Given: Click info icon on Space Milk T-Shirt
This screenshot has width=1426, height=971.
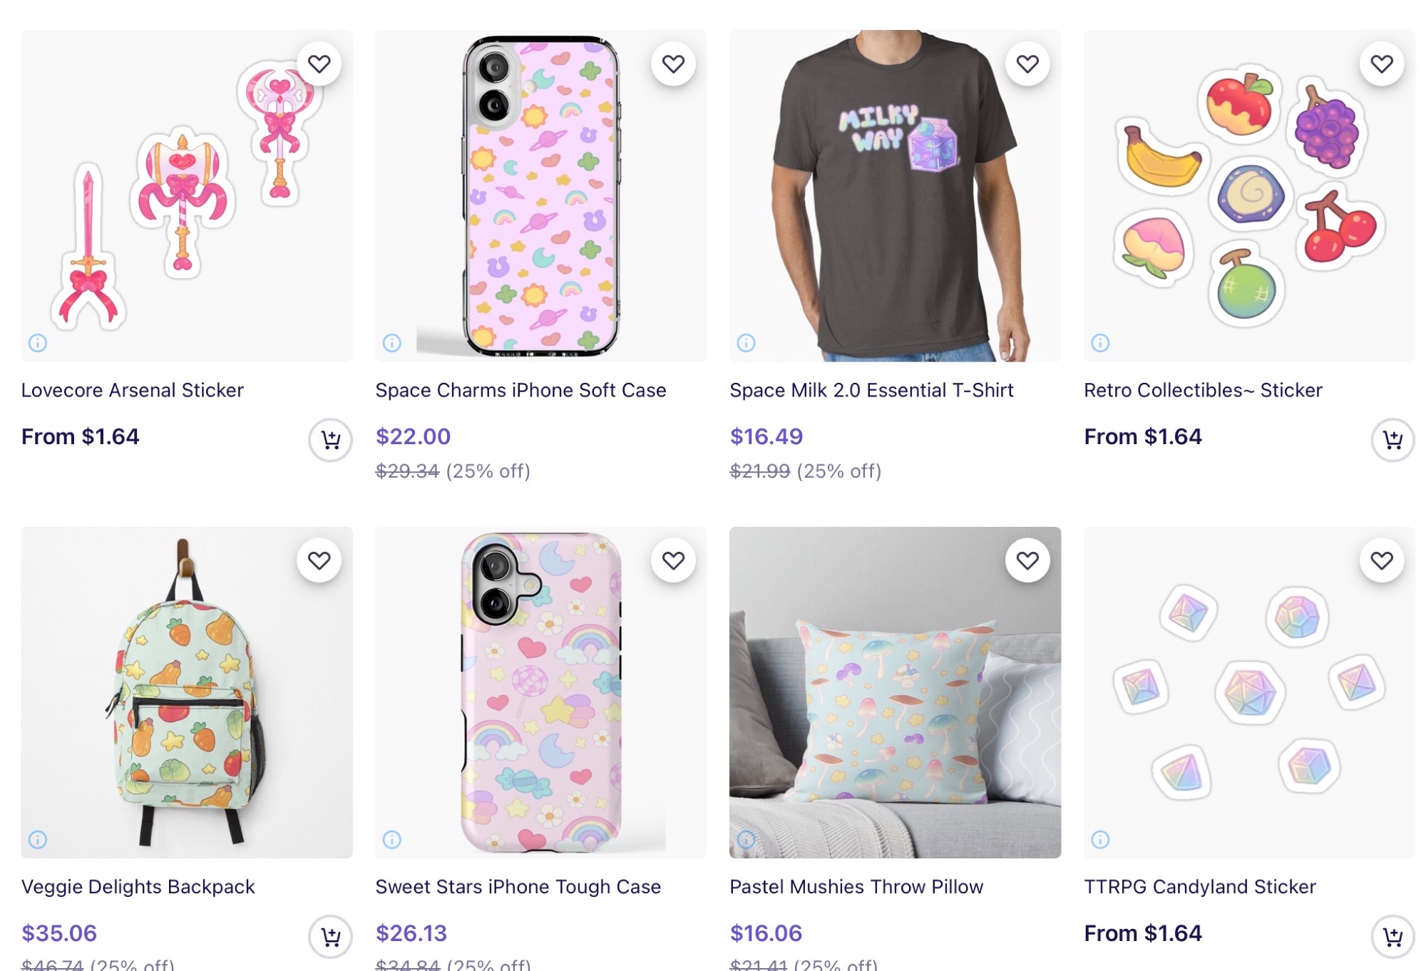Looking at the screenshot, I should point(746,343).
